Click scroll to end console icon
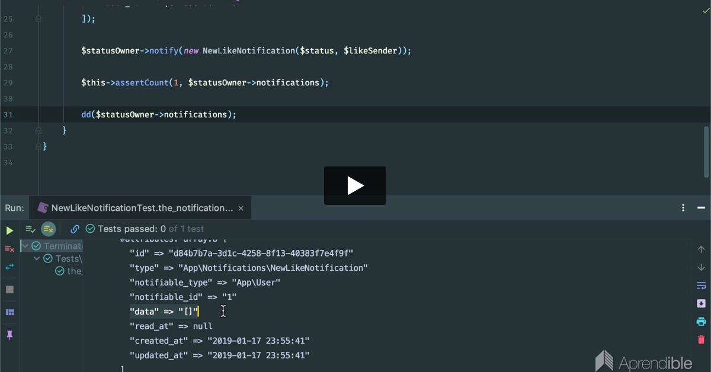 (701, 303)
